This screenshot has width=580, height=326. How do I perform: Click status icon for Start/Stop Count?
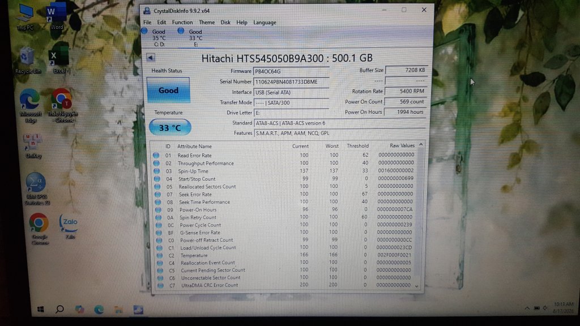157,179
